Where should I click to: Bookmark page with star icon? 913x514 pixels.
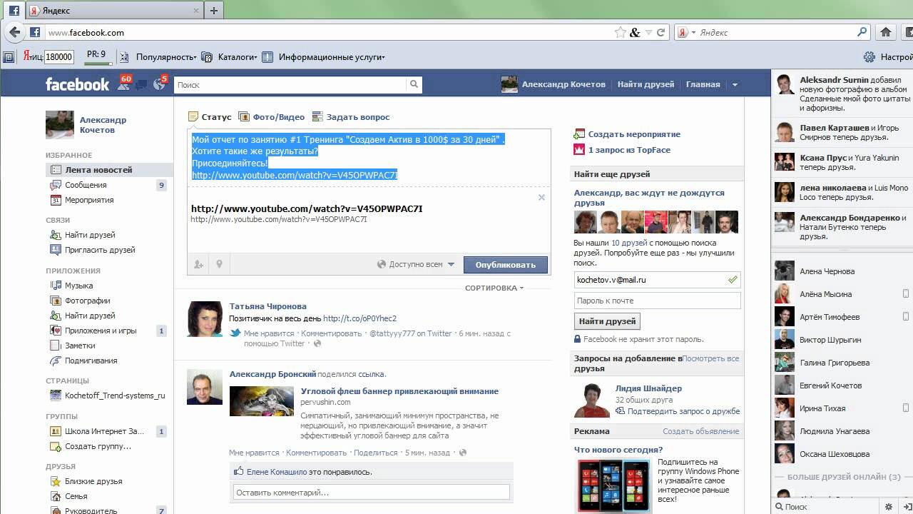[x=621, y=32]
